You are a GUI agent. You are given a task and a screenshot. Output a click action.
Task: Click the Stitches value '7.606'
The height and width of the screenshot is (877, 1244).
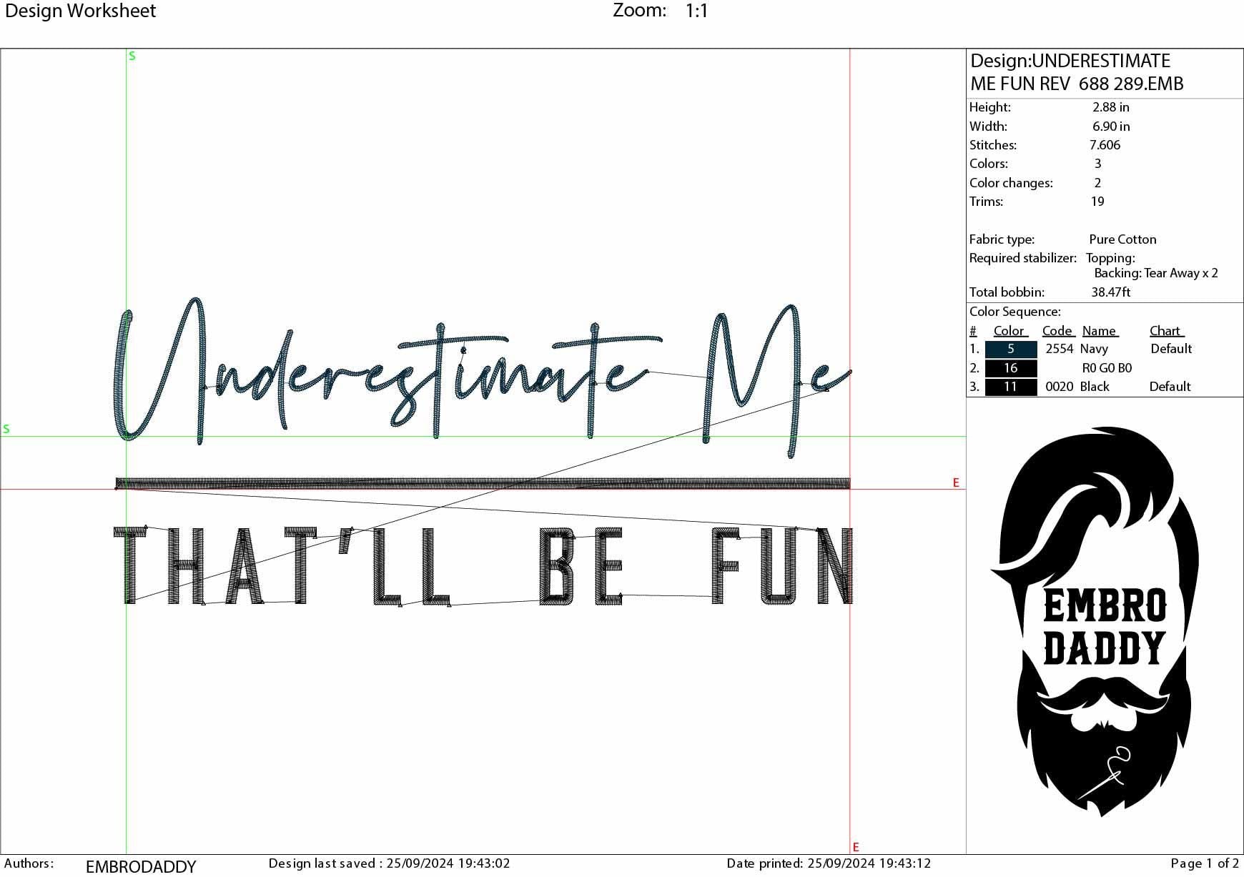click(1105, 145)
